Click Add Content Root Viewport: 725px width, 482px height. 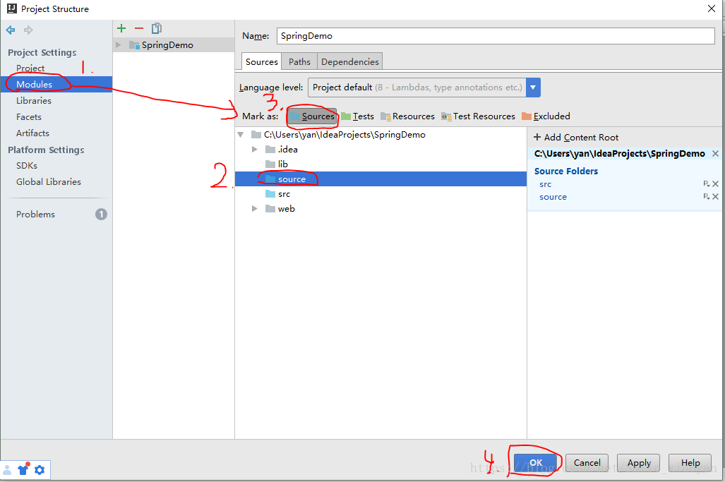(576, 137)
